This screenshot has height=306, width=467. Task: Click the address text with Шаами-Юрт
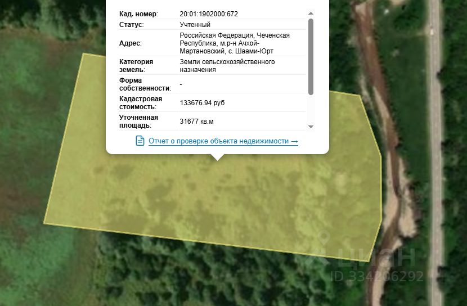[x=235, y=43]
